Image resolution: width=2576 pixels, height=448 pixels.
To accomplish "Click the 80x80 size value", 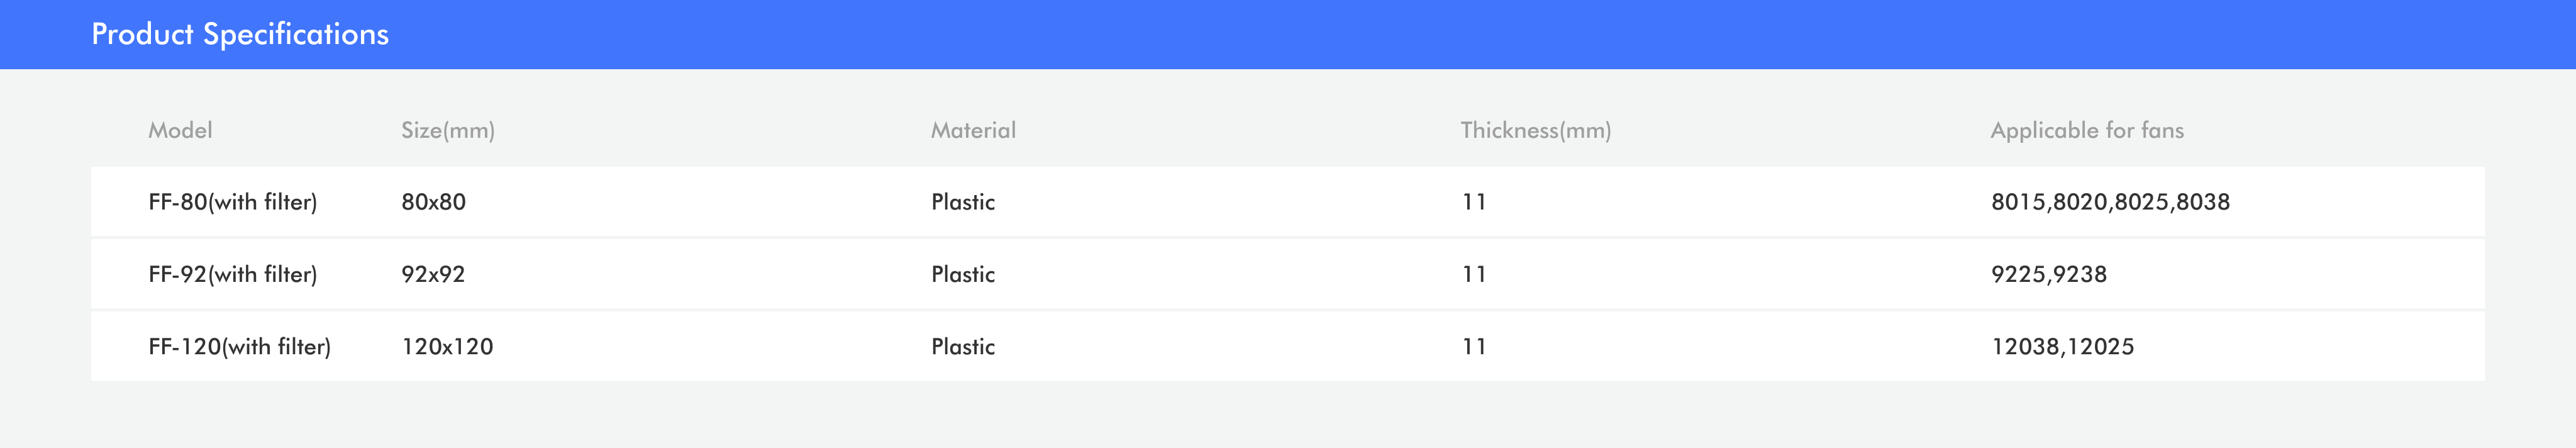I will (433, 202).
